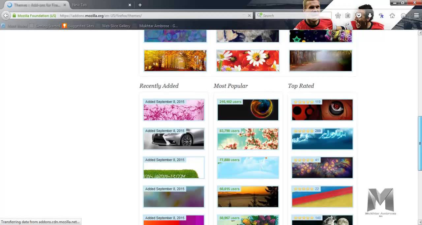Open the Top Rated heading link

click(x=301, y=86)
